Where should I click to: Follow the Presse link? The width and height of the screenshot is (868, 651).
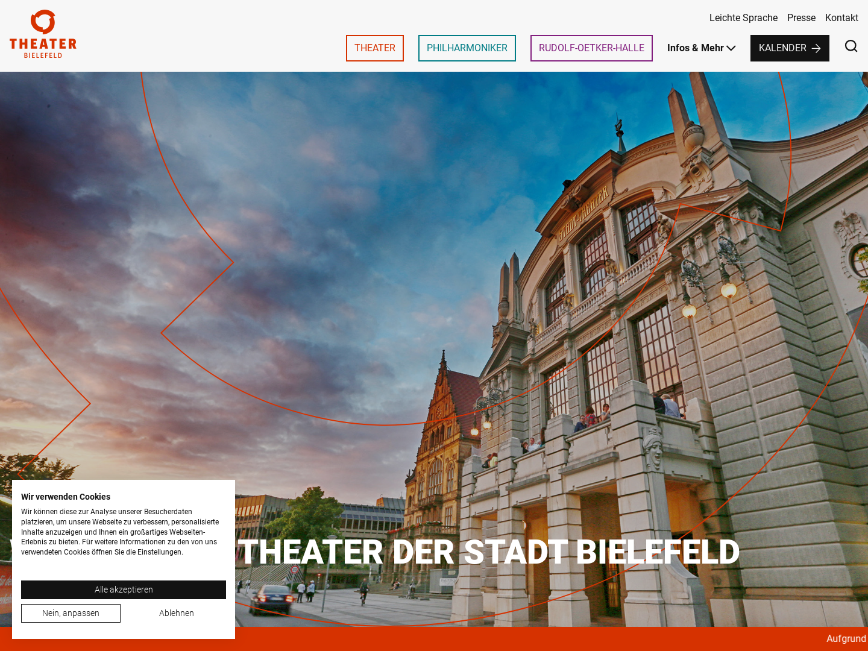pyautogui.click(x=801, y=18)
